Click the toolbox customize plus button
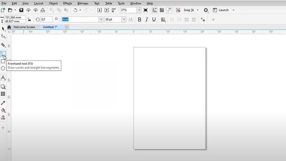The image size is (286, 161). (x=3, y=127)
